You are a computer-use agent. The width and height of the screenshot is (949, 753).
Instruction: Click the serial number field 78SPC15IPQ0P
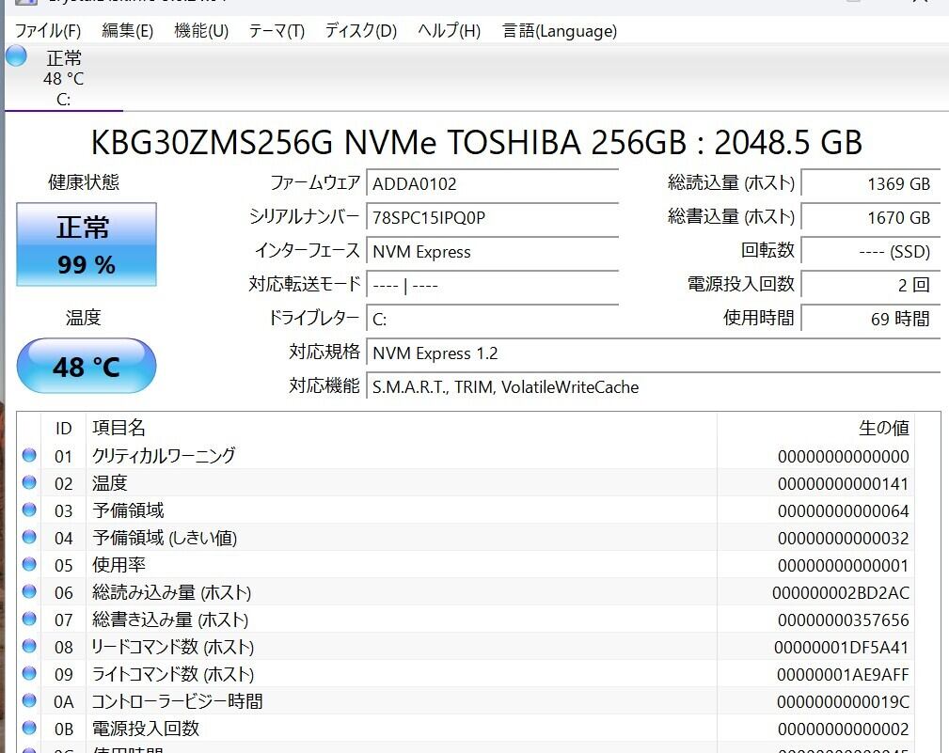pyautogui.click(x=492, y=217)
